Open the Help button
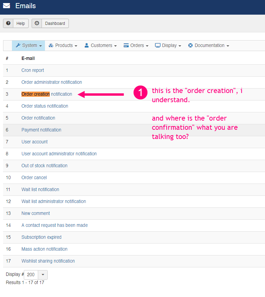265x297 pixels. (16, 23)
